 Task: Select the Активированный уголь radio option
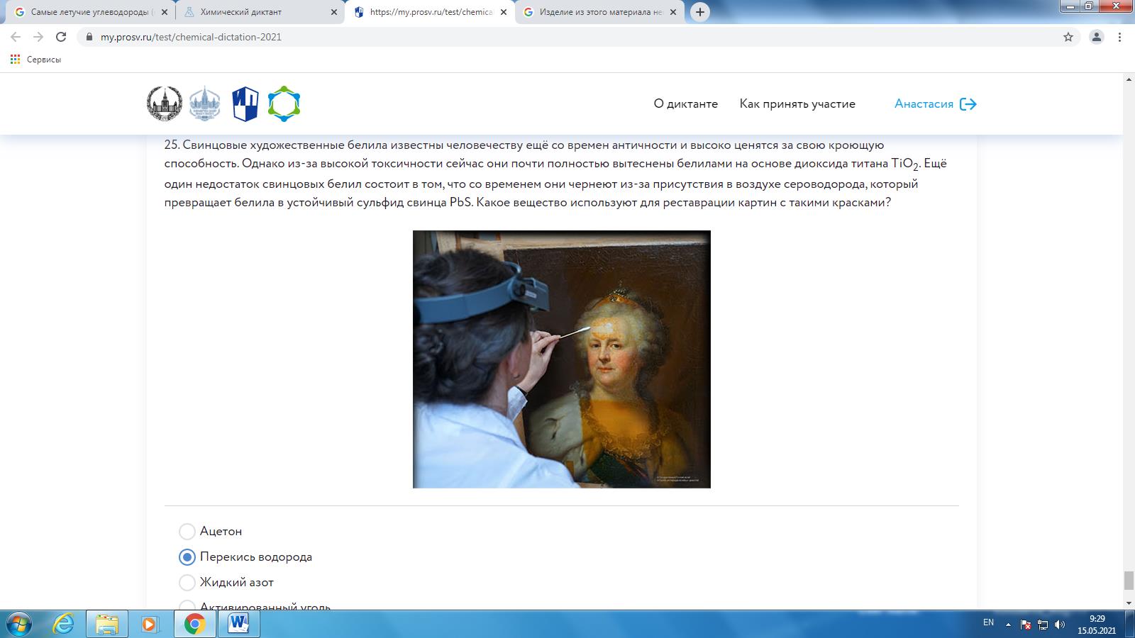[x=187, y=606]
